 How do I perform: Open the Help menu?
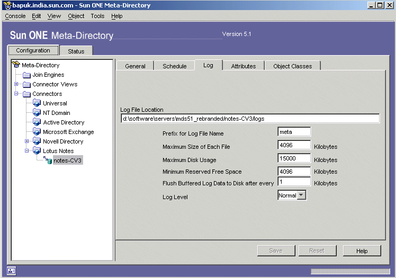point(117,16)
